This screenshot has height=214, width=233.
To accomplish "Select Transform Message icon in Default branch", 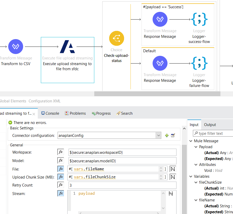I will point(160,63).
